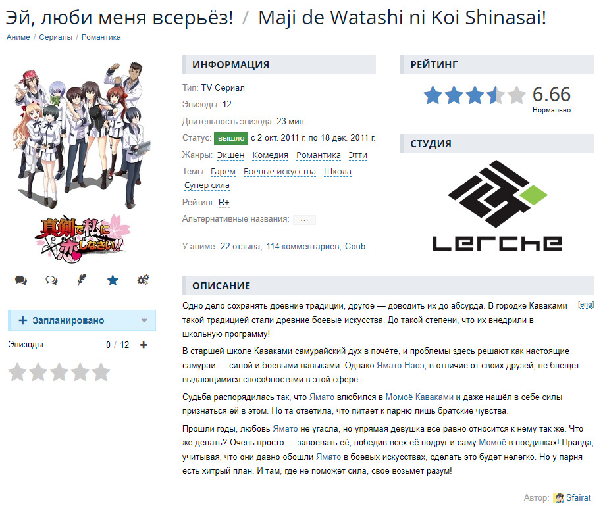603x519 pixels.
Task: Click the Комедия genre link
Action: click(x=271, y=155)
